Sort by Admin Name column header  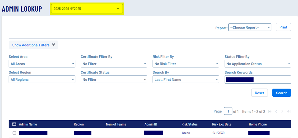[x=28, y=124]
